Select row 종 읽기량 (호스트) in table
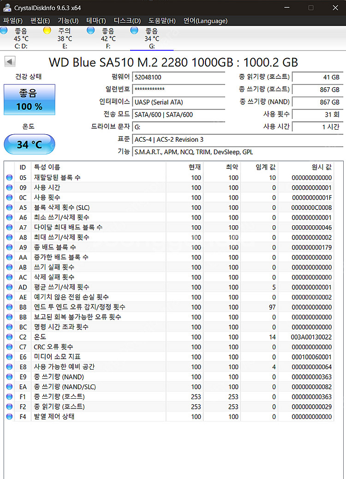 (168, 407)
